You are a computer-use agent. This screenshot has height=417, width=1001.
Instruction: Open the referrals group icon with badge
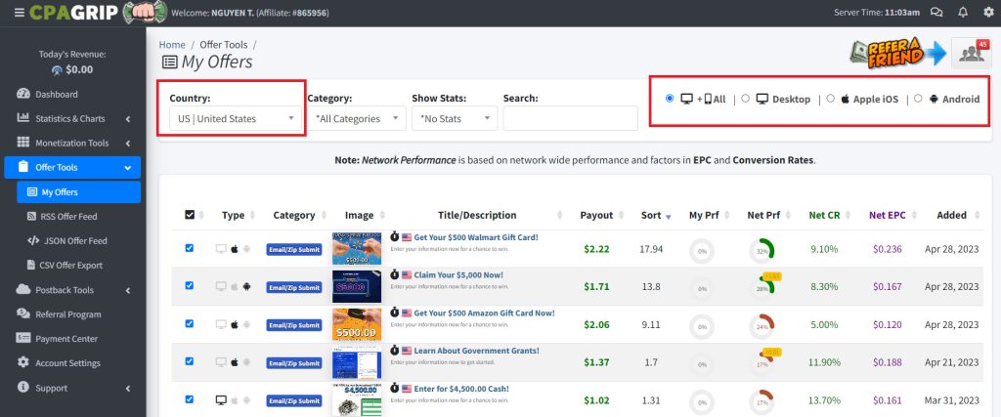971,54
